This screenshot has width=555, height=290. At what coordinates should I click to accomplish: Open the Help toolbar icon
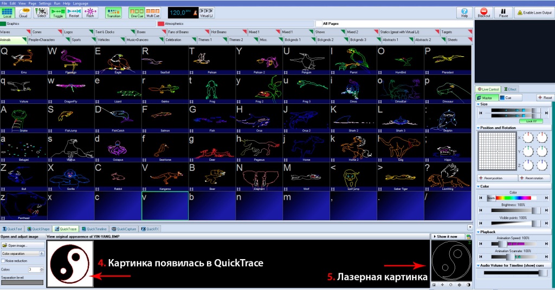[464, 13]
